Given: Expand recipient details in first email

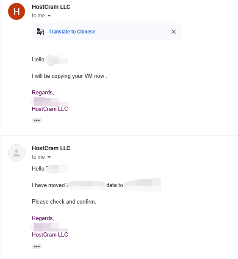Looking at the screenshot, I should 49,16.
